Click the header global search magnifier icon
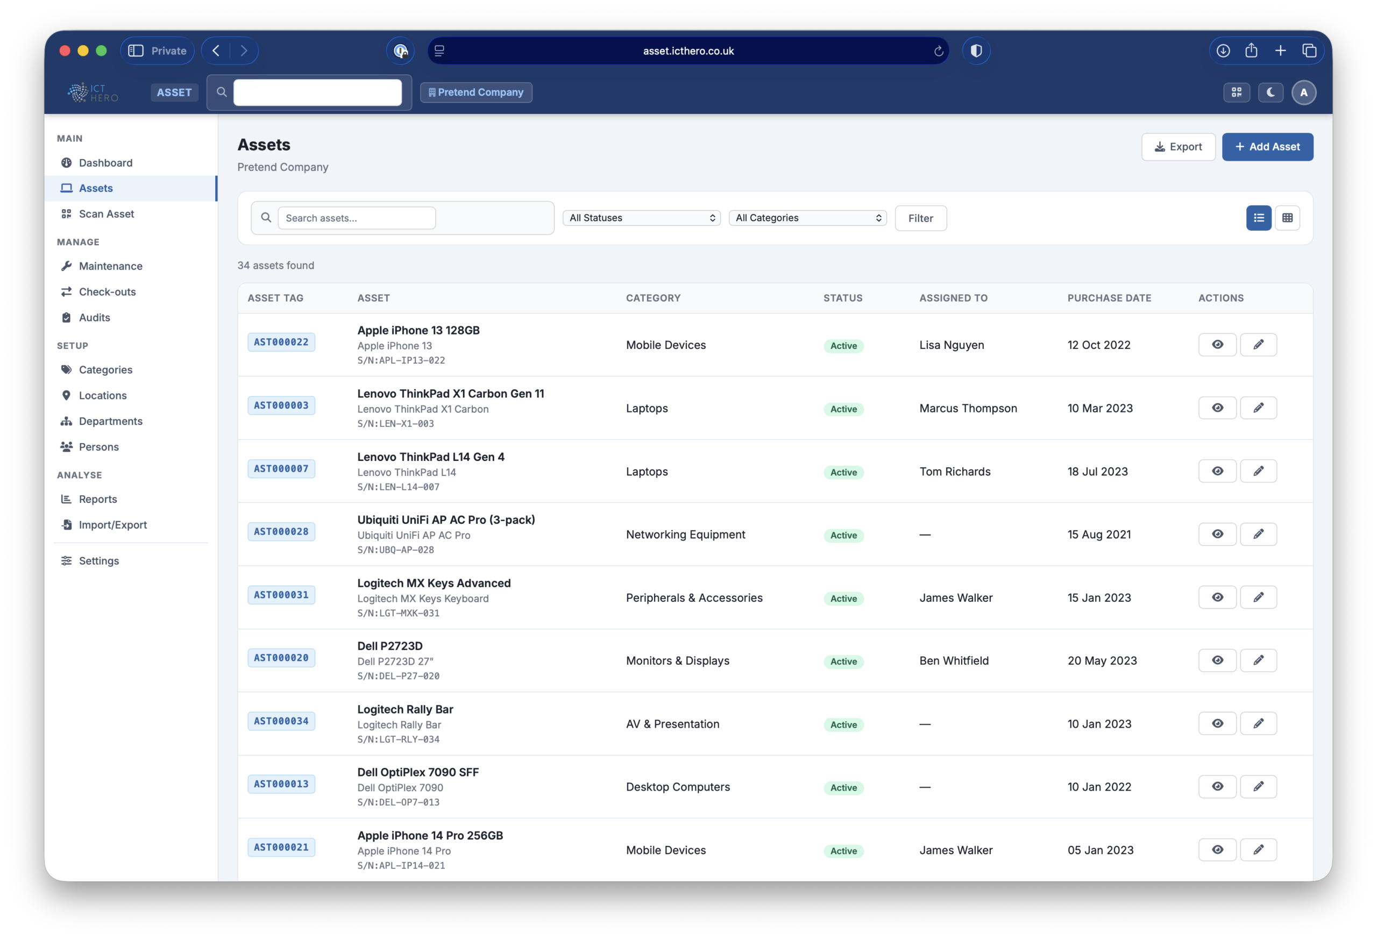This screenshot has width=1377, height=940. pos(222,92)
